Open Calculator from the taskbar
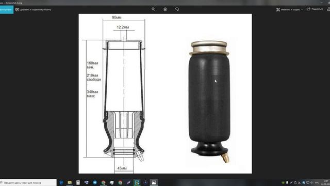This screenshot has width=330, height=186. [78, 182]
